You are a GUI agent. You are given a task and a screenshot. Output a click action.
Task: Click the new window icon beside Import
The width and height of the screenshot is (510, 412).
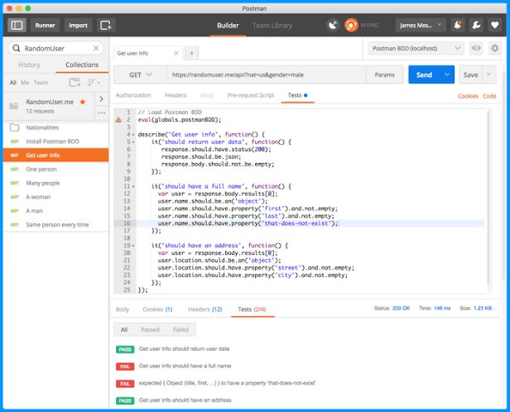pyautogui.click(x=105, y=25)
